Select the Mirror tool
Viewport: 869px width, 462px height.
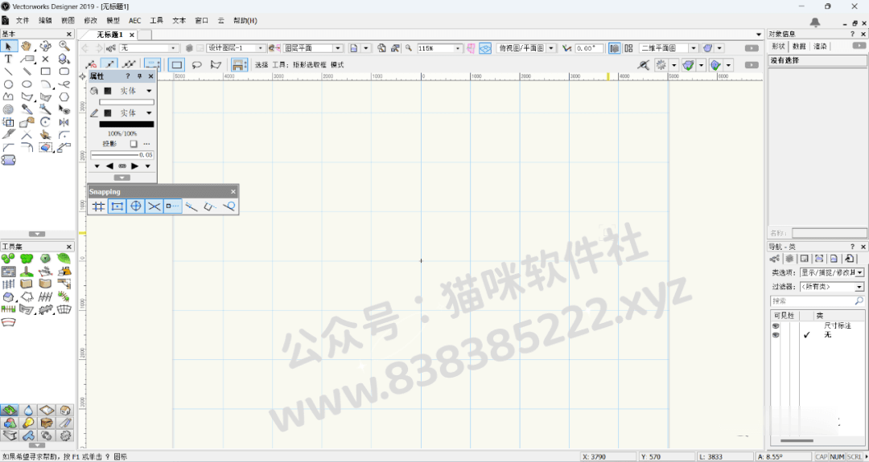click(x=64, y=122)
